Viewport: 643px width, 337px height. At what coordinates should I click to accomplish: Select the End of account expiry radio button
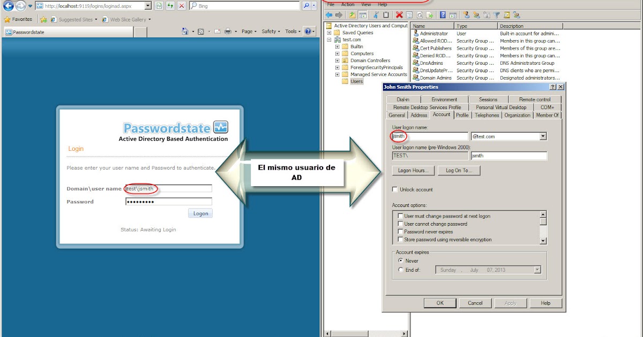pos(400,270)
